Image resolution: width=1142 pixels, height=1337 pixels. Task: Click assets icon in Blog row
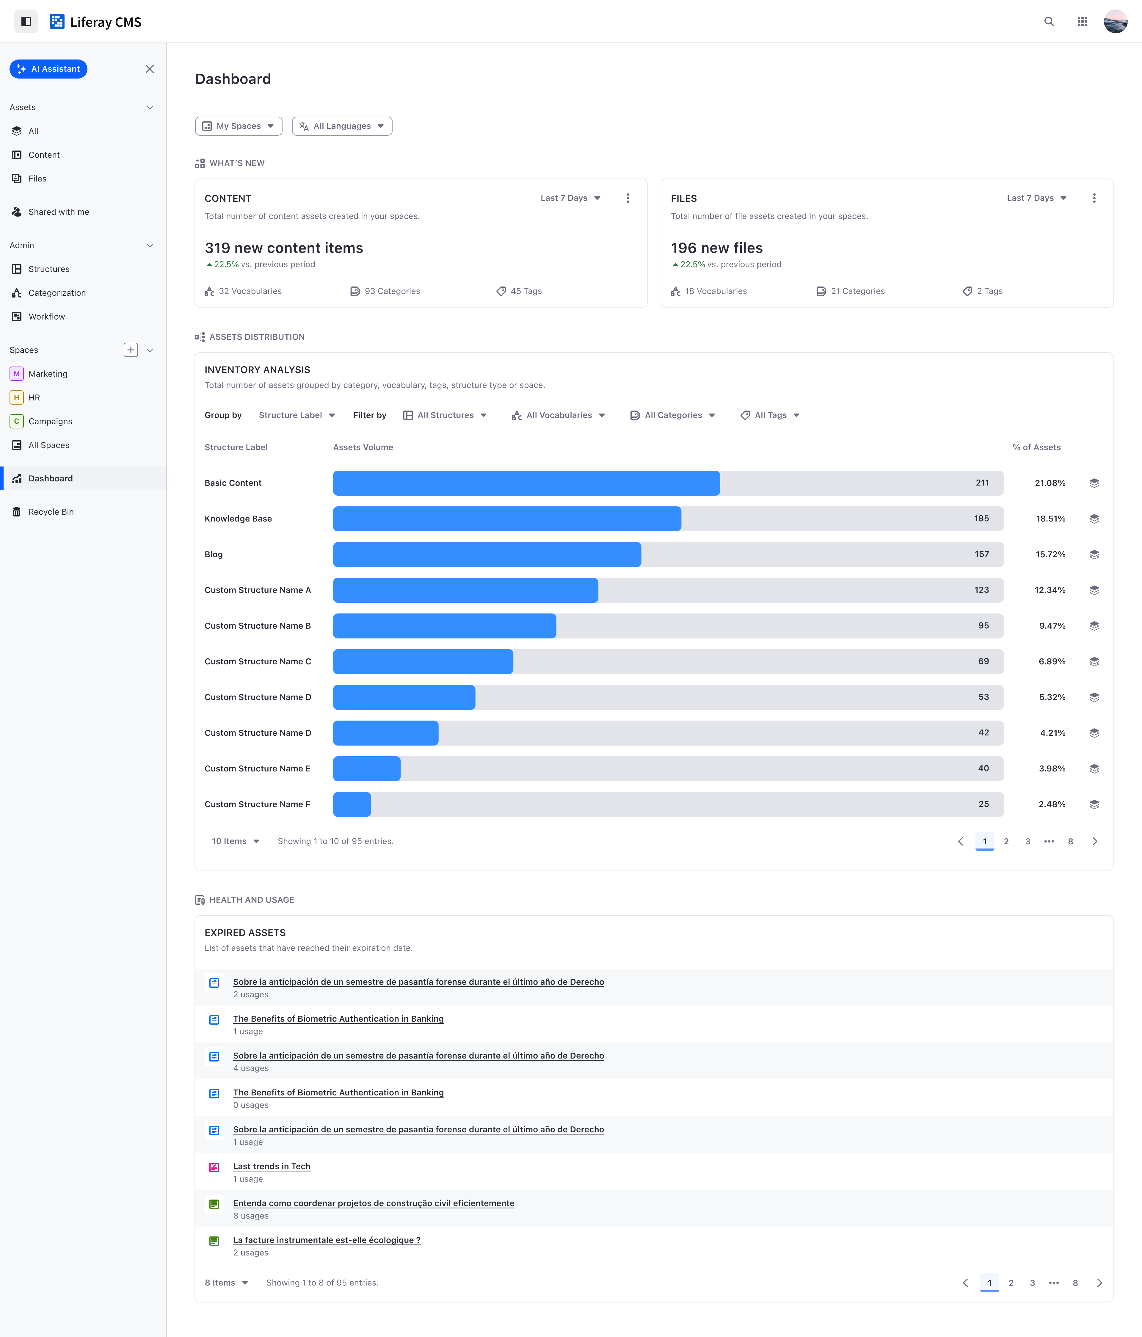pyautogui.click(x=1094, y=554)
